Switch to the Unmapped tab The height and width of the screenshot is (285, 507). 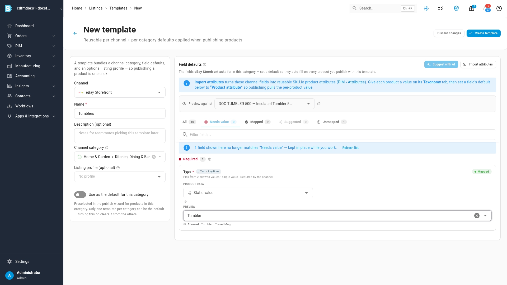[x=332, y=122]
